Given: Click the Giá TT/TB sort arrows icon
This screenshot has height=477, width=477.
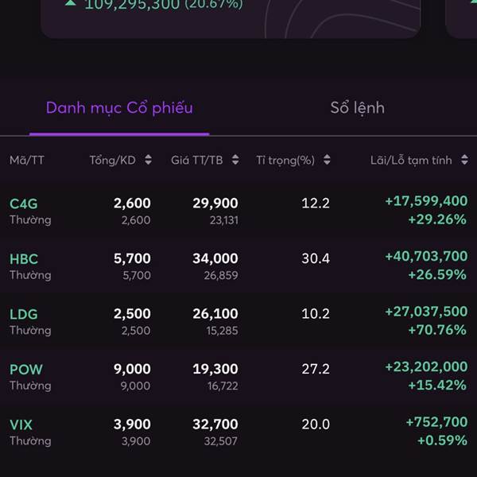Looking at the screenshot, I should [x=235, y=160].
